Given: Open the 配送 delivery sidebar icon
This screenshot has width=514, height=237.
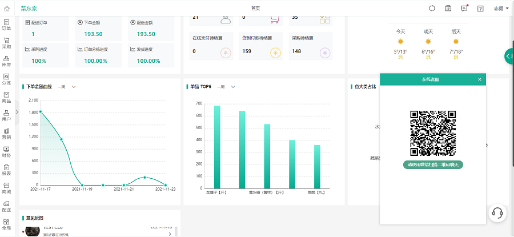Looking at the screenshot, I should click(x=6, y=206).
